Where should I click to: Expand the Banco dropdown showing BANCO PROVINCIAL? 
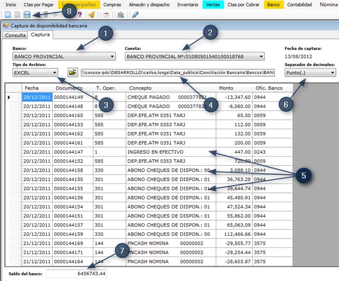pos(64,57)
